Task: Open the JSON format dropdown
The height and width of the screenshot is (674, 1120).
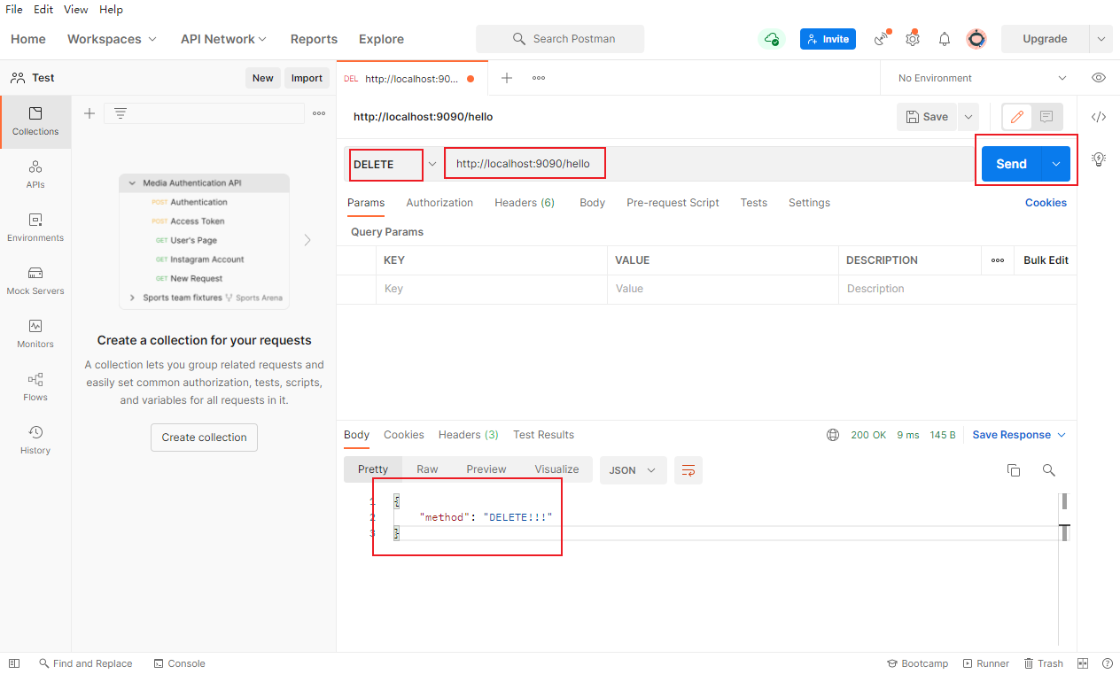Action: [x=634, y=470]
